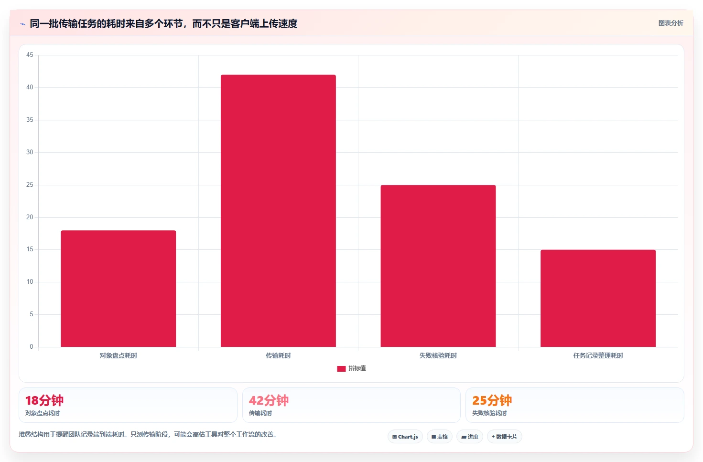This screenshot has height=462, width=703.
Task: Click the 对象盘点耗时 caption under 18分钟
Action: [43, 413]
